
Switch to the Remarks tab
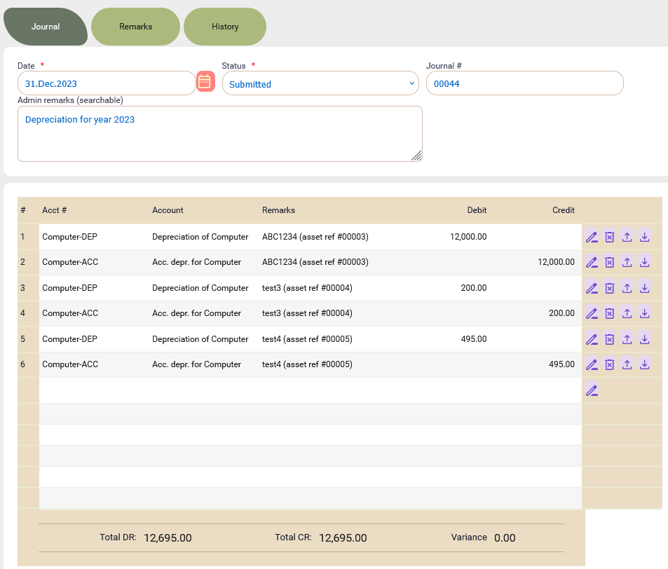point(135,27)
